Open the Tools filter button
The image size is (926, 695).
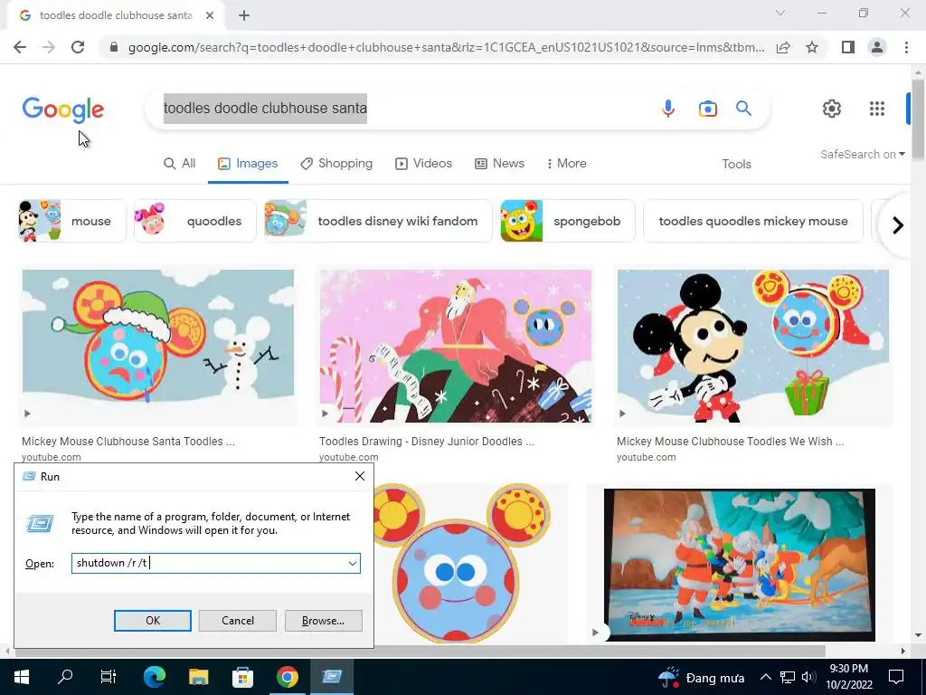click(x=736, y=165)
